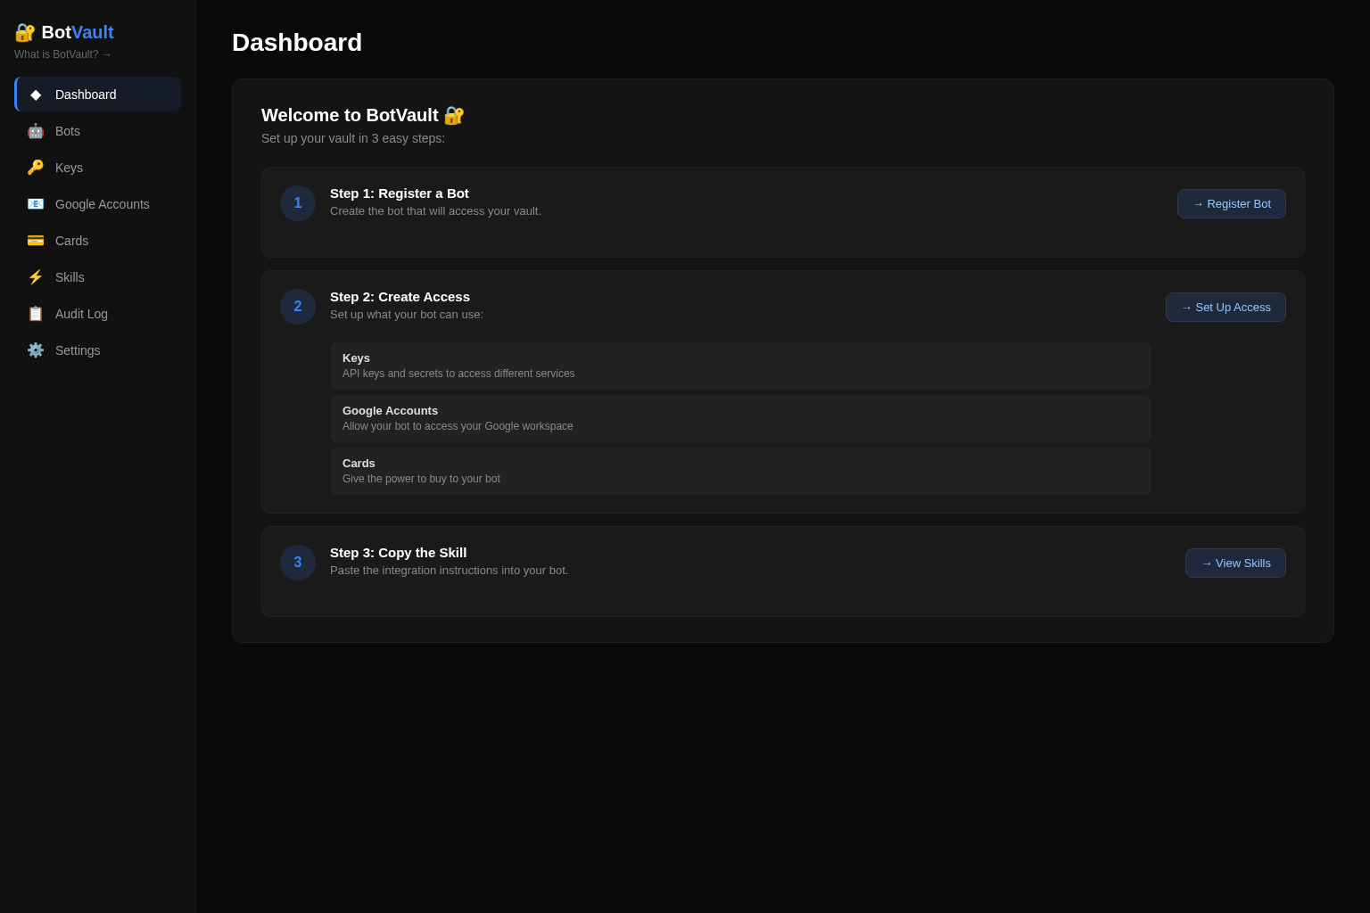Click the clipboard Audit Log icon
Image resolution: width=1370 pixels, height=913 pixels.
[36, 314]
